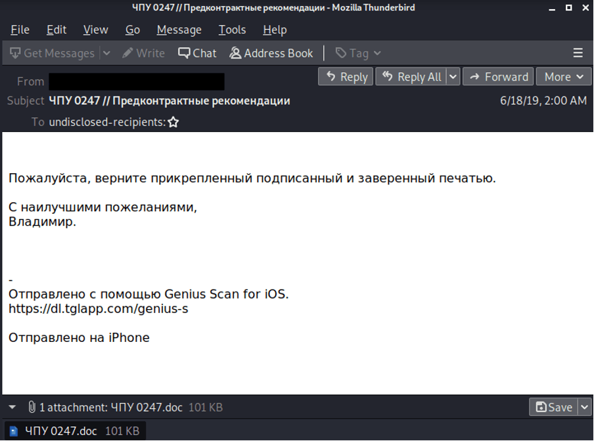Viewport: 594px width, 441px height.
Task: Click the paperclip icon in the attachment bar
Action: click(x=32, y=407)
